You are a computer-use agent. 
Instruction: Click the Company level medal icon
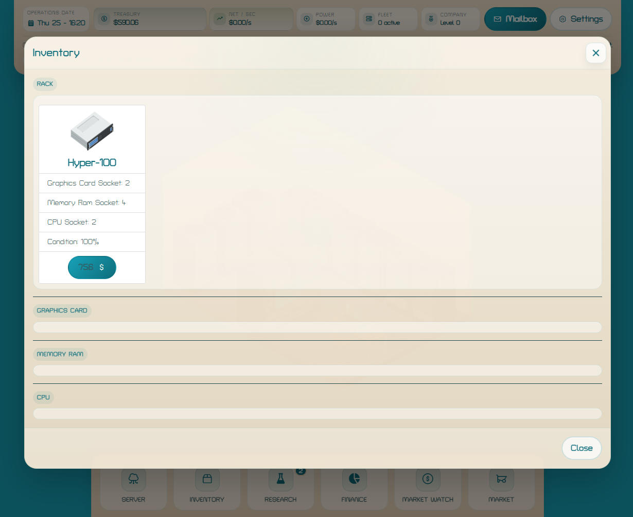pos(431,19)
